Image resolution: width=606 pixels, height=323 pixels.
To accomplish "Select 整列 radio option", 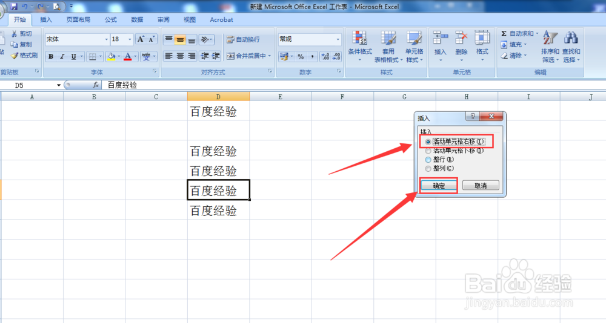I will [428, 168].
